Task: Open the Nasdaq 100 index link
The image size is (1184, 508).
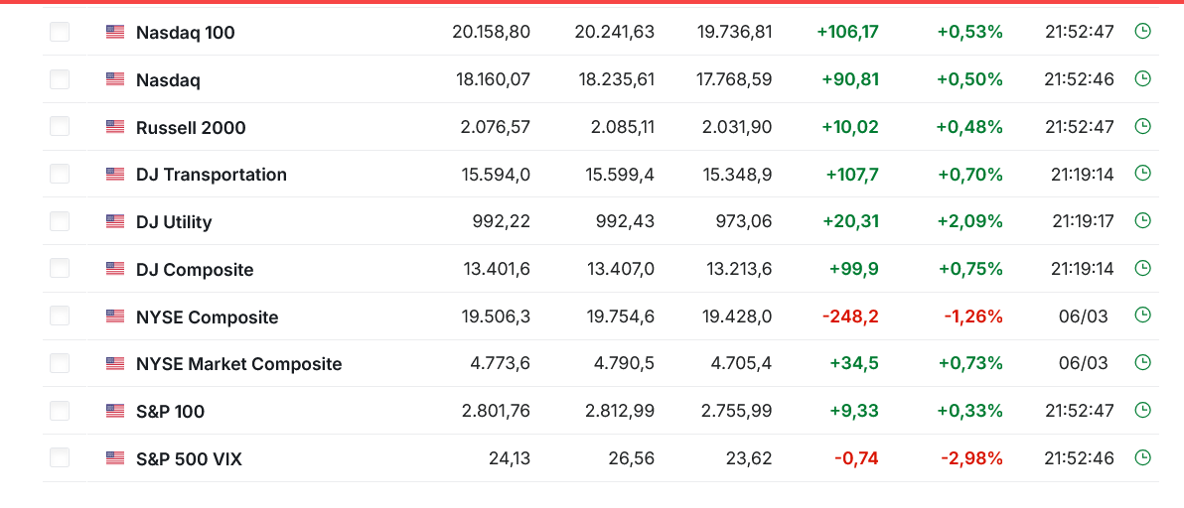Action: point(185,33)
